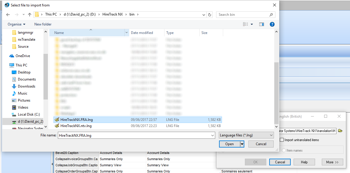Viewport: 350px width, 173px height.
Task: Create a folder with the New folder button
Action: click(43, 24)
